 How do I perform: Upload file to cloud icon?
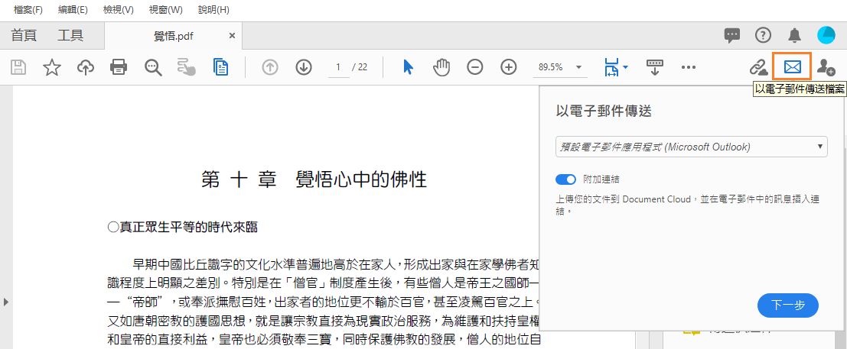click(x=86, y=67)
